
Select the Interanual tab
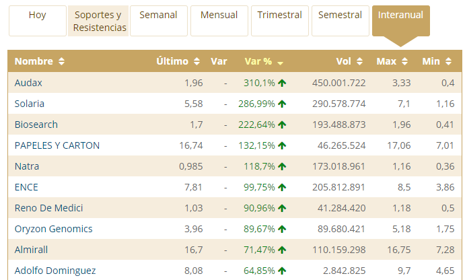(x=400, y=15)
